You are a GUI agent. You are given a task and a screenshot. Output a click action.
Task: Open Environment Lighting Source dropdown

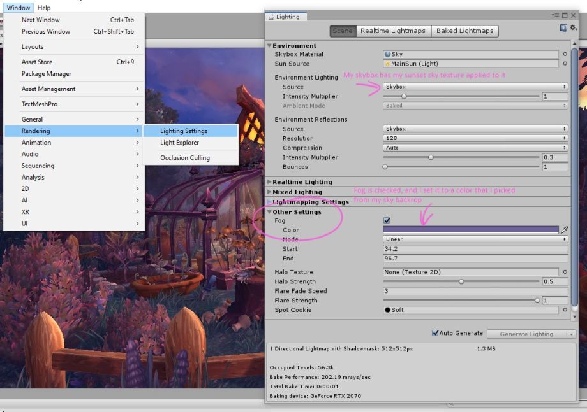click(x=475, y=87)
